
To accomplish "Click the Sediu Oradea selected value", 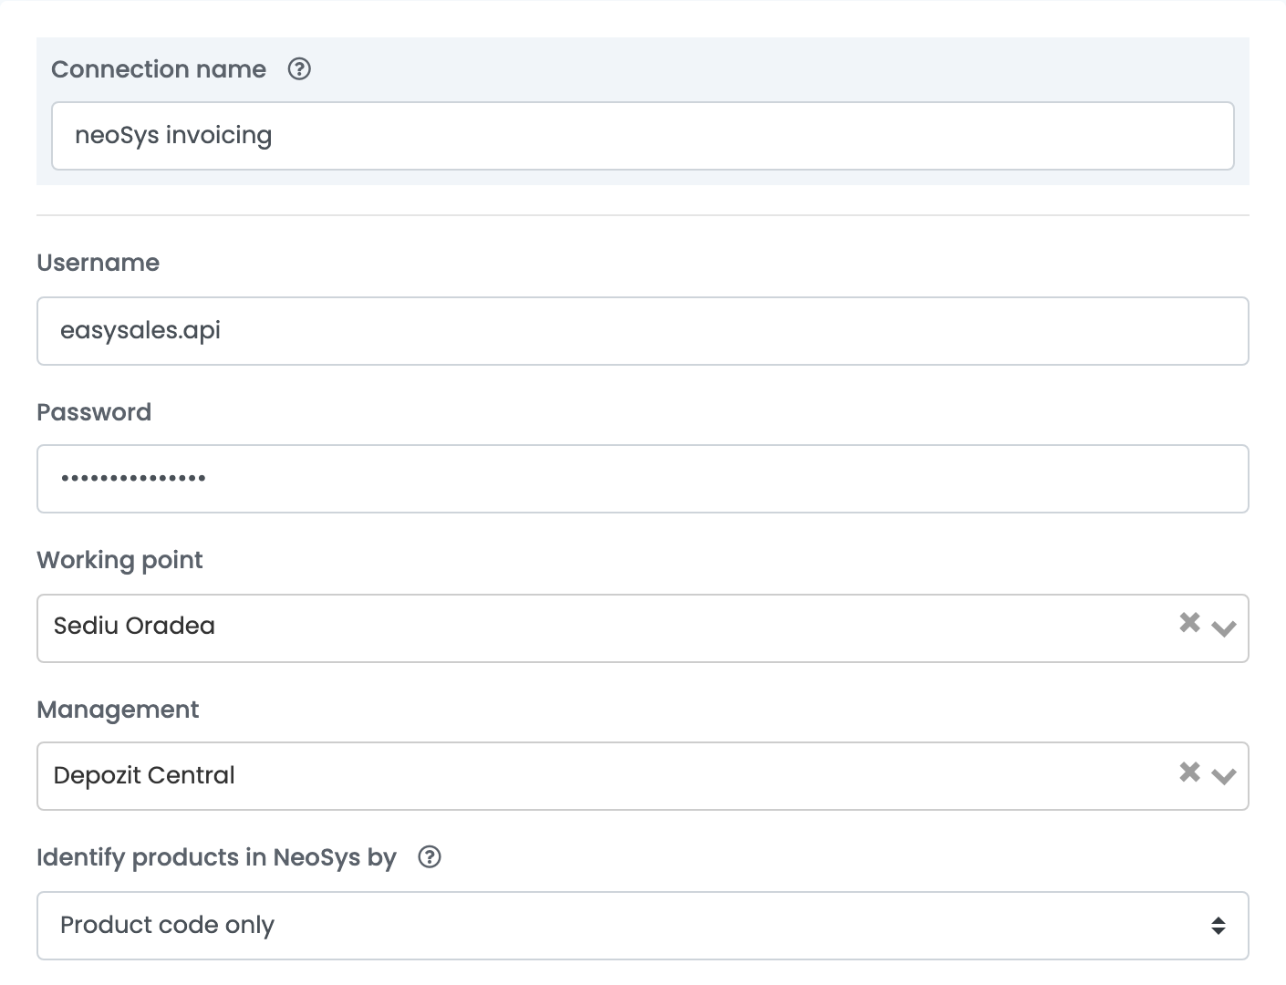I will [x=134, y=626].
